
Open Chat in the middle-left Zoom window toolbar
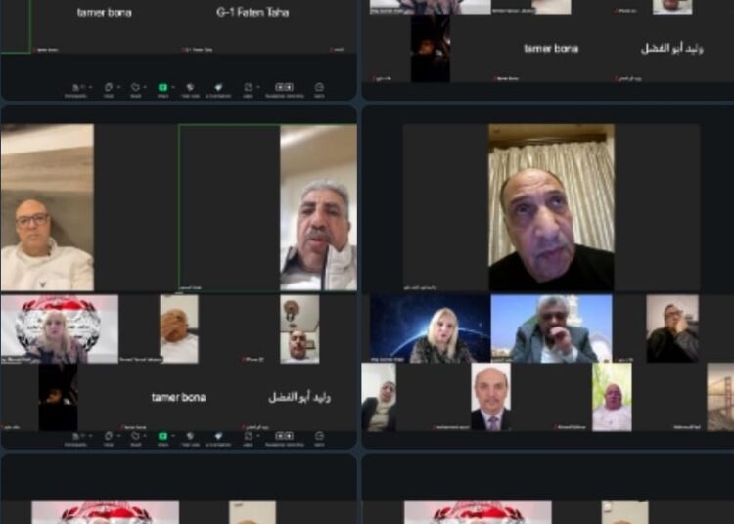108,439
